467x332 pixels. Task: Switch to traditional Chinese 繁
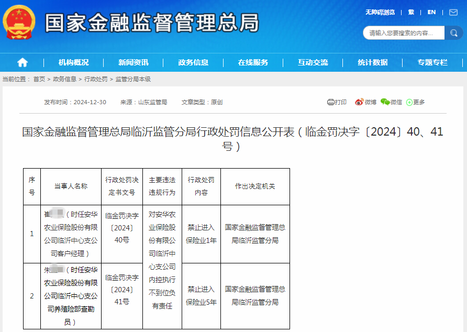pos(411,12)
